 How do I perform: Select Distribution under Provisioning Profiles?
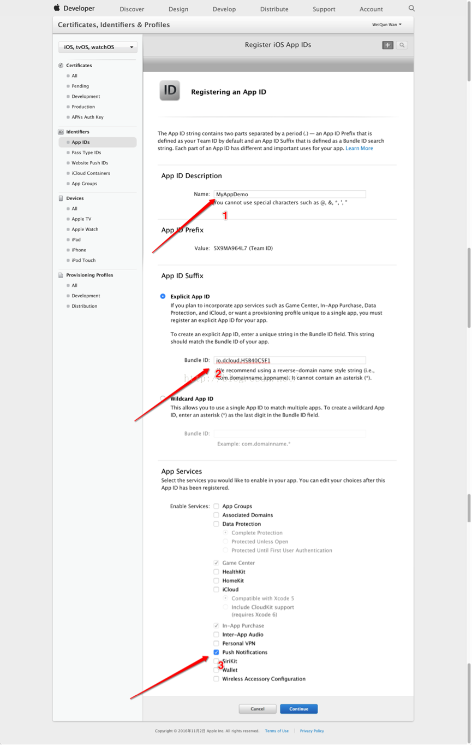pyautogui.click(x=85, y=306)
